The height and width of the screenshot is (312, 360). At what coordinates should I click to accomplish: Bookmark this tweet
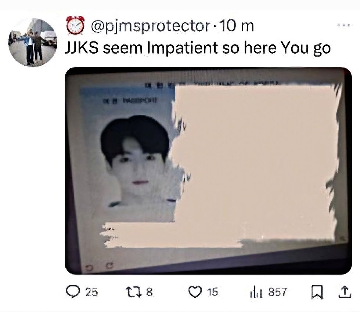317,292
